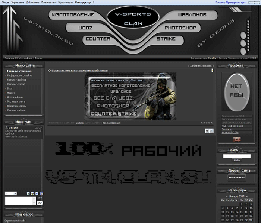The height and width of the screenshot is (223, 261).
Task: Click the V-Sports Clan header logo
Action: coord(133,17)
